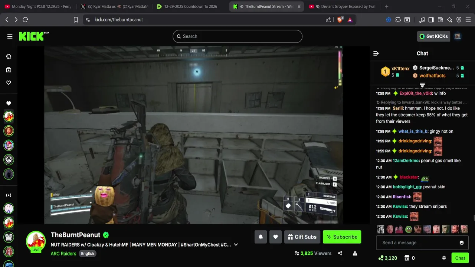
Task: Open the emoji picker in message box
Action: (462, 243)
